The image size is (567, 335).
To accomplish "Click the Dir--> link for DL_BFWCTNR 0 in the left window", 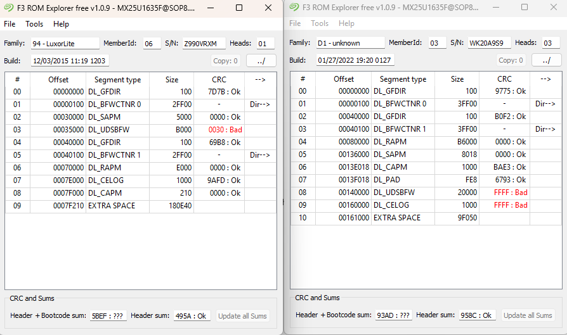I will coord(260,104).
